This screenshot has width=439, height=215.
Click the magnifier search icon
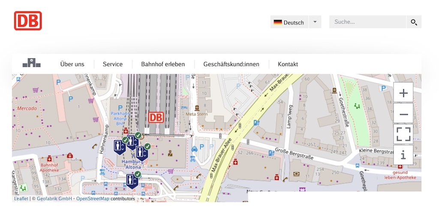414,22
